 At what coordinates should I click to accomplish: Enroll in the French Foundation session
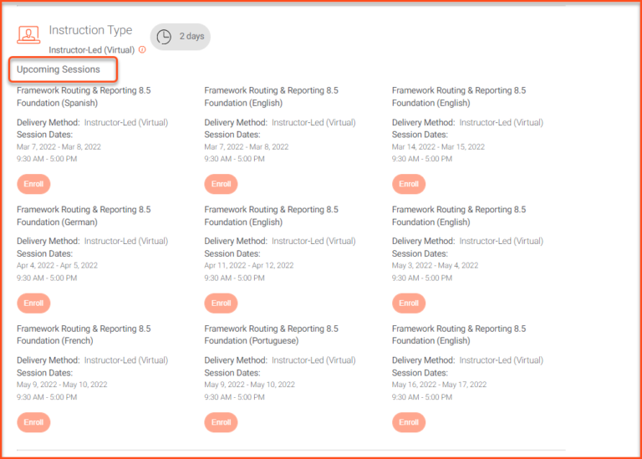(x=33, y=422)
